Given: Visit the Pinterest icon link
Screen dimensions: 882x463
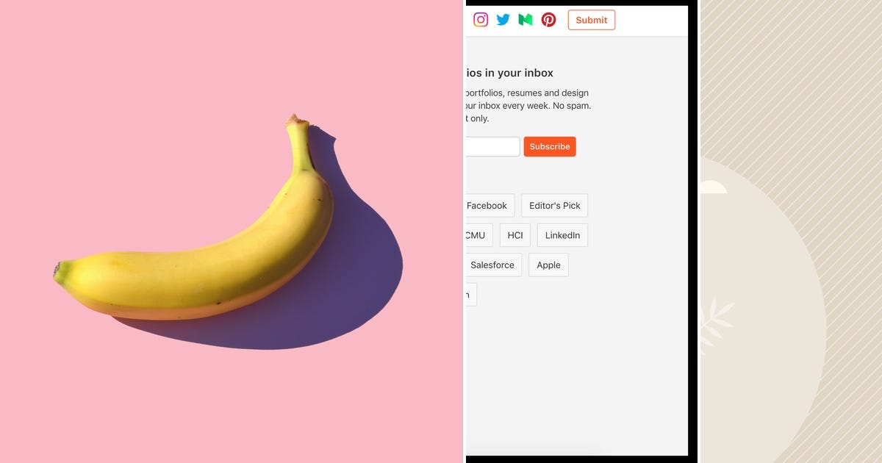Looking at the screenshot, I should [548, 20].
